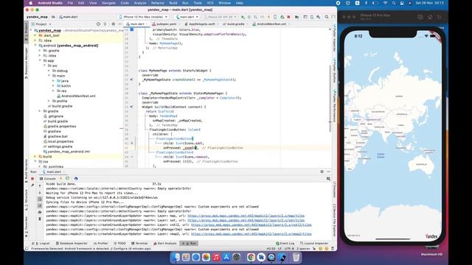Select opened file target in Project panel
The image size is (472, 265).
coord(98,24)
